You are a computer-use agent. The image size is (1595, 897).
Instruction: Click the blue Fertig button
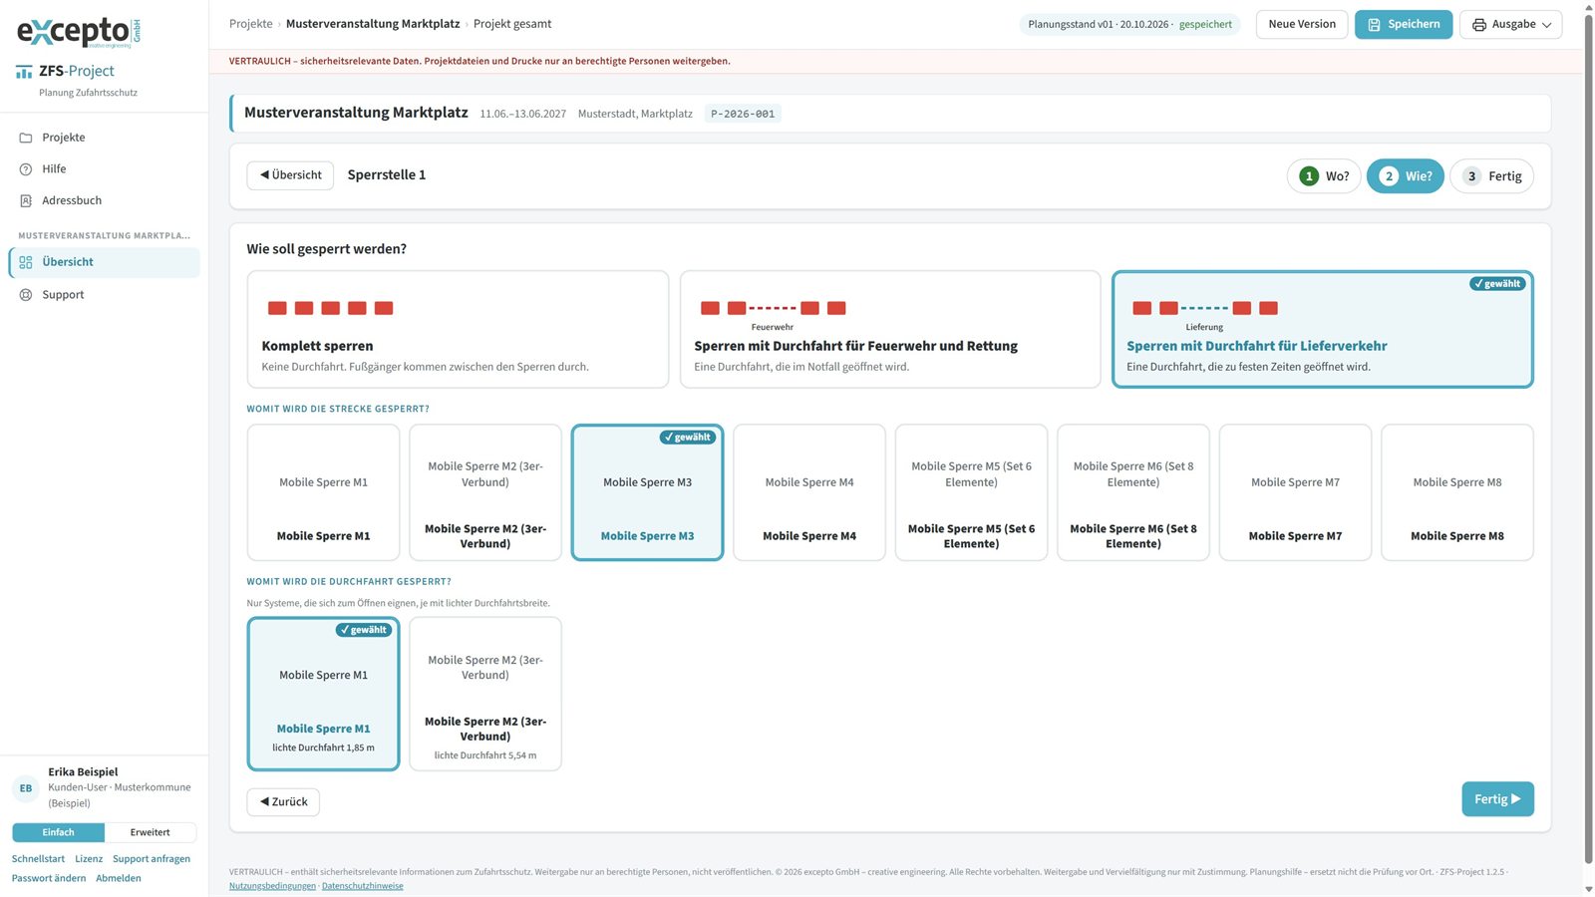(1497, 799)
